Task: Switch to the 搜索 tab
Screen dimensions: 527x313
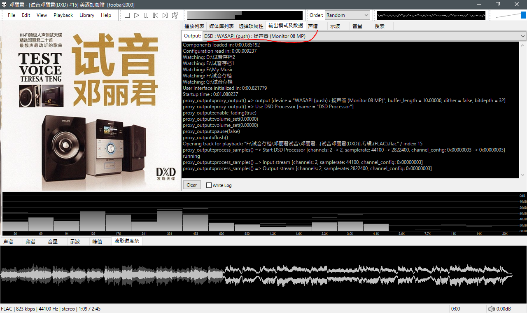Action: (380, 26)
